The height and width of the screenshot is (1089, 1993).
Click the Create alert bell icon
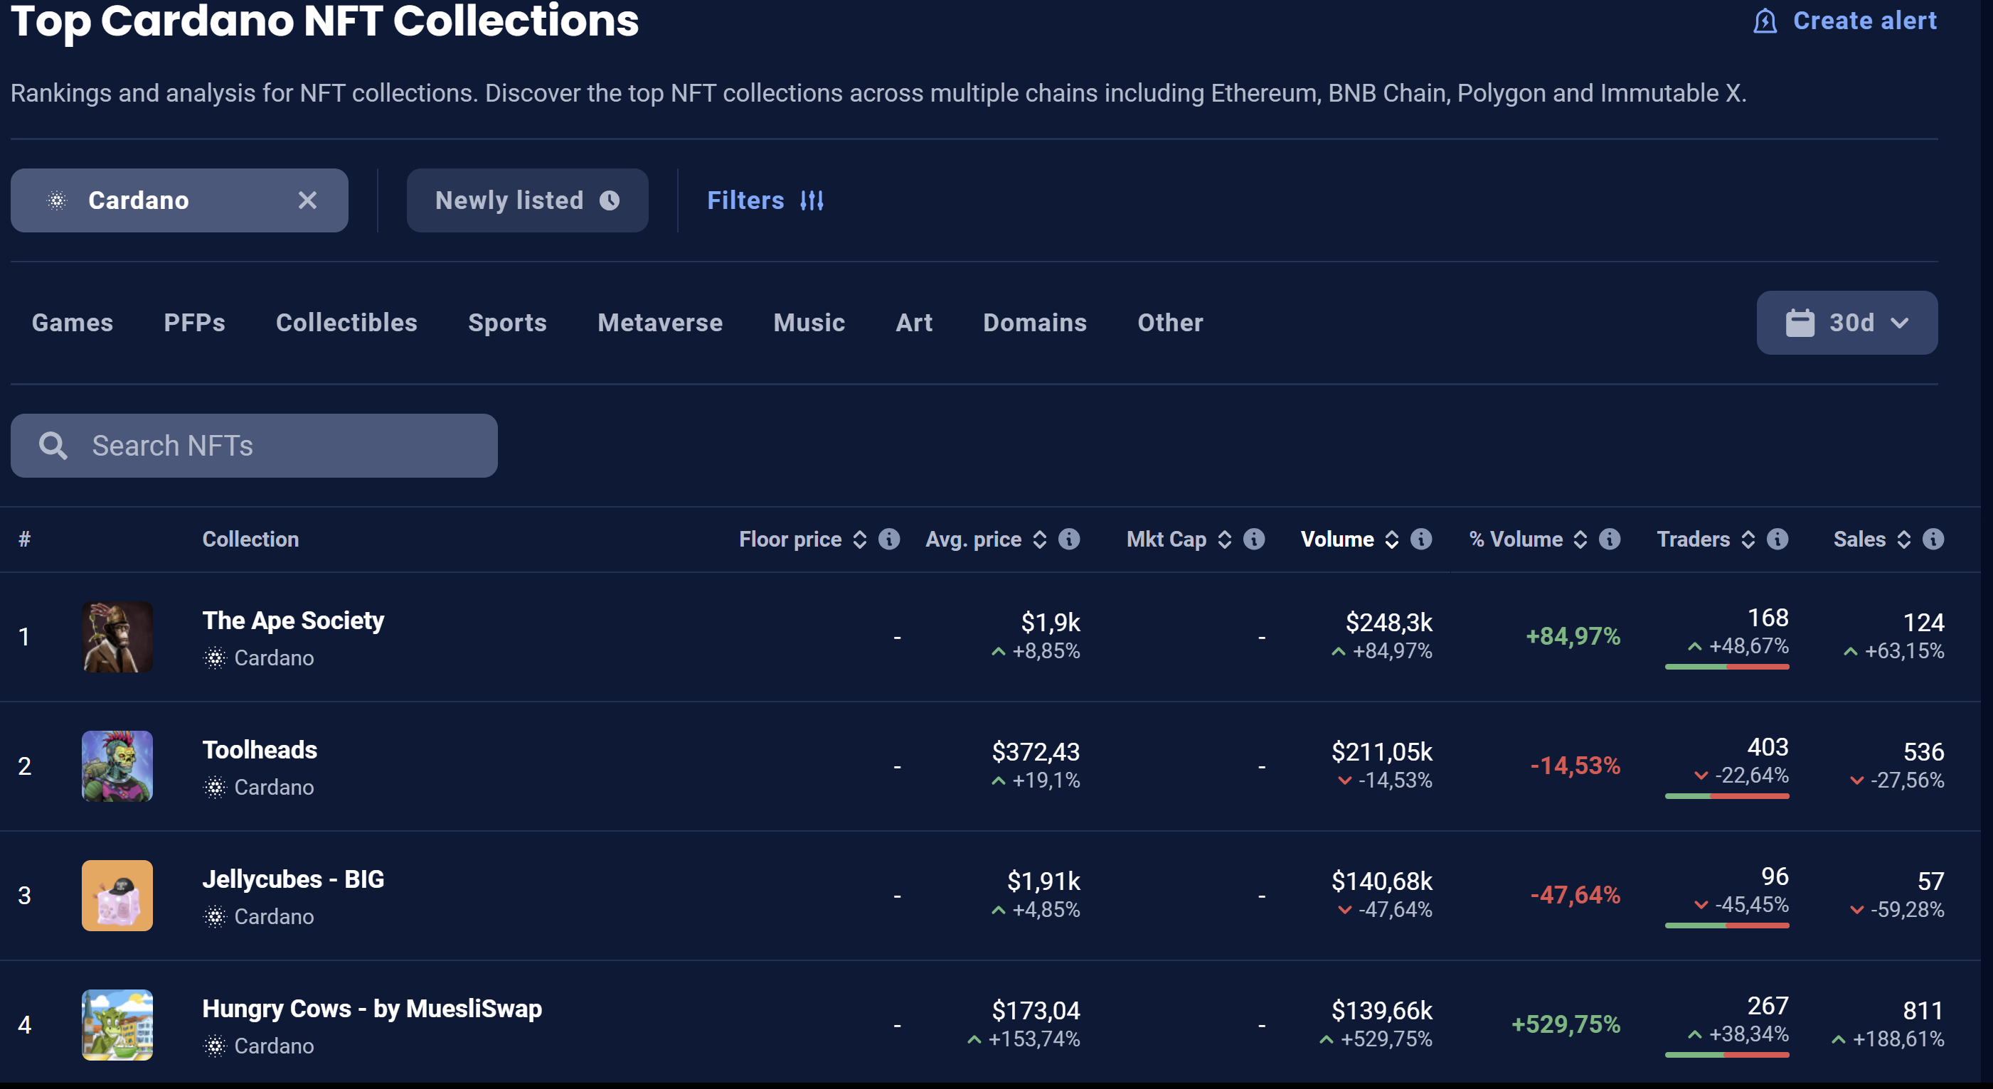pos(1765,21)
